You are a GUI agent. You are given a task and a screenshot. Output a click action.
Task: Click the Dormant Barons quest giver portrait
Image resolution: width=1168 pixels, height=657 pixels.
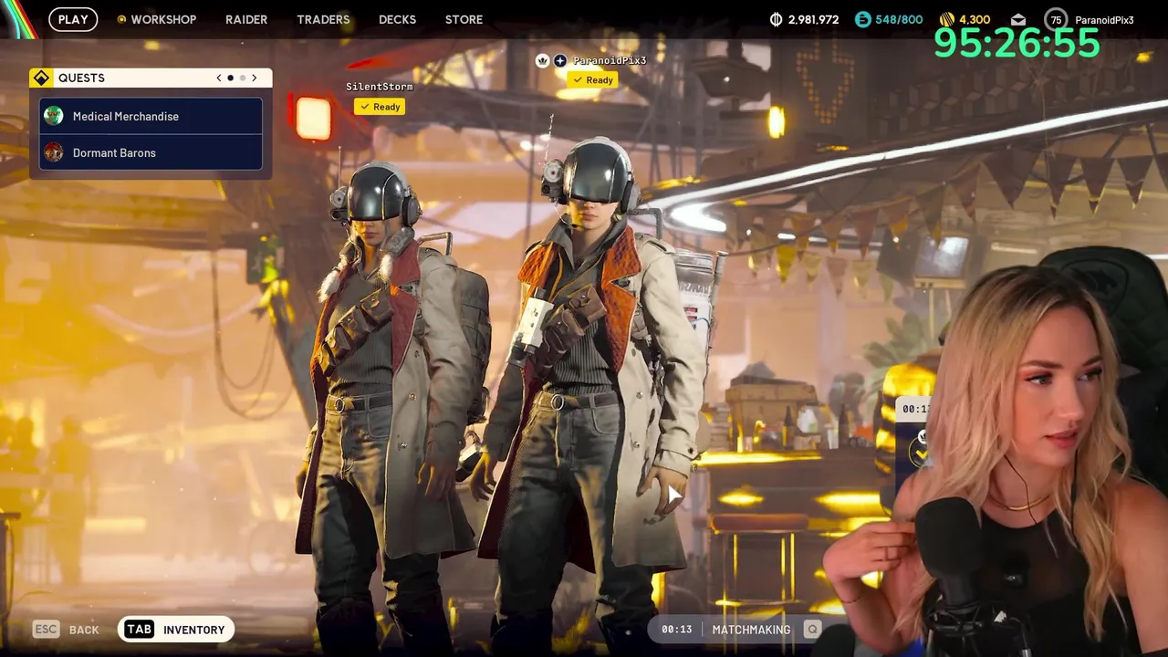click(x=54, y=152)
